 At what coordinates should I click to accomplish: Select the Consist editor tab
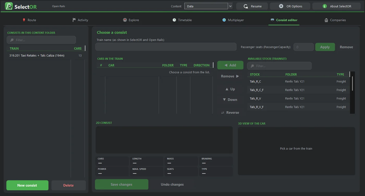pyautogui.click(x=284, y=20)
